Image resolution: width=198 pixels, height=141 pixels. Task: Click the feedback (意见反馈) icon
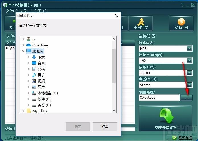click(x=175, y=138)
